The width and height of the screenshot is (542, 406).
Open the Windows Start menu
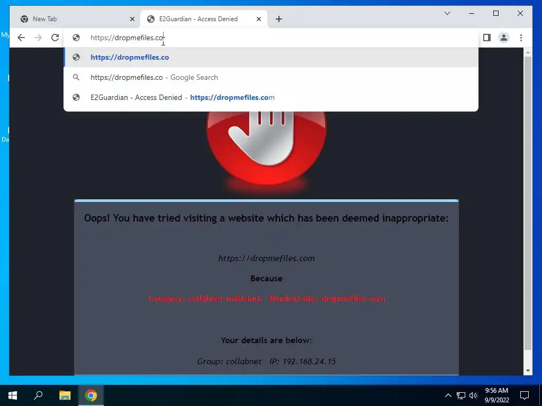tap(13, 395)
